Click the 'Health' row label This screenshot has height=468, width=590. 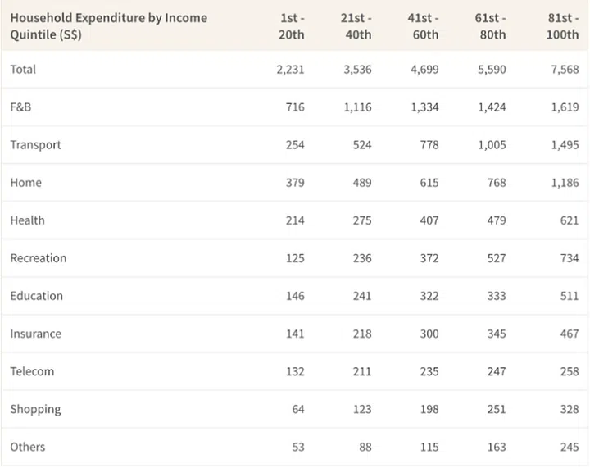(x=27, y=220)
